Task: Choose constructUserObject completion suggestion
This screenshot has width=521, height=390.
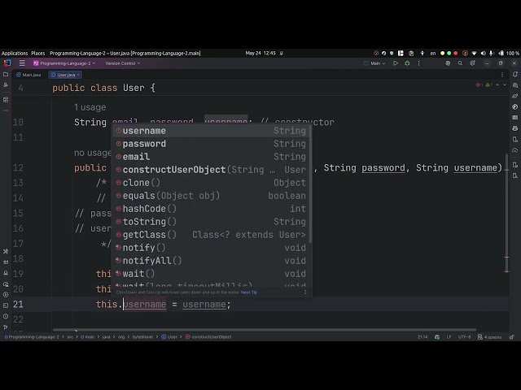Action: point(211,170)
